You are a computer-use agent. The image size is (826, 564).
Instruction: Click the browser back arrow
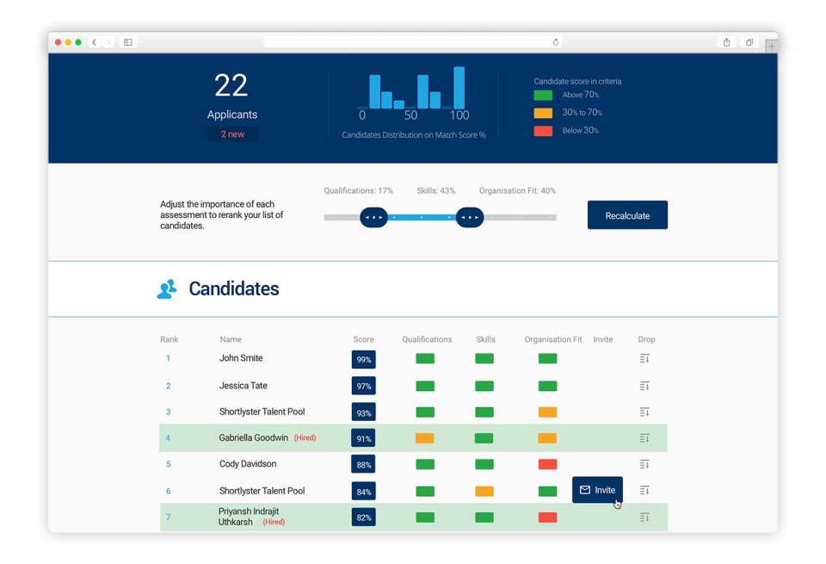click(94, 41)
